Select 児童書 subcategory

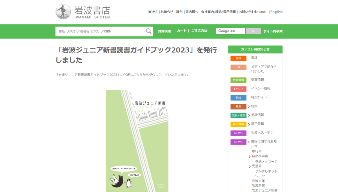257,166
